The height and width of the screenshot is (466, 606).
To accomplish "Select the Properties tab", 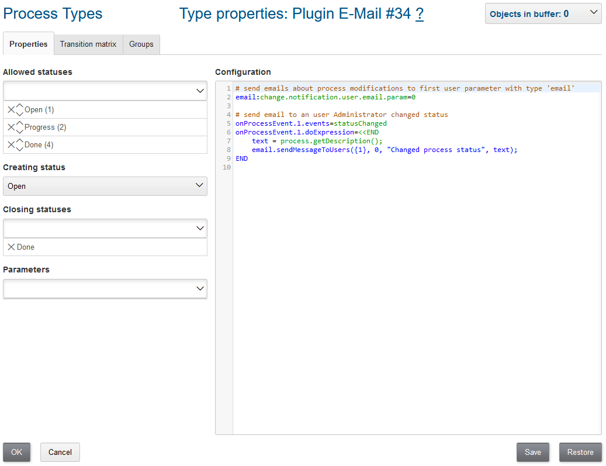I will click(29, 44).
